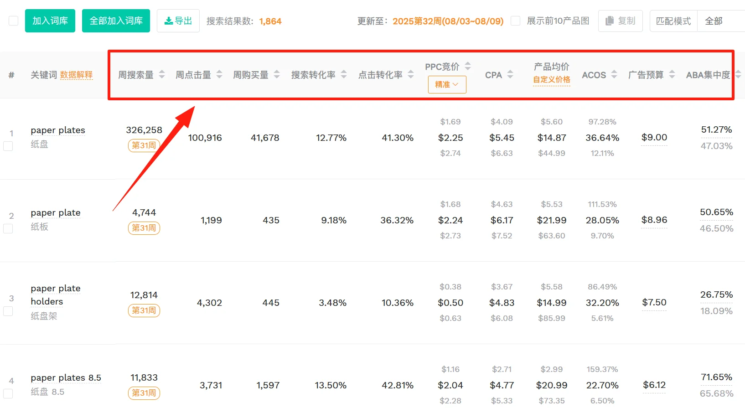Viewport: 745px width, 408px height.
Task: Click 第31周 badge under 12,814
Action: click(144, 310)
